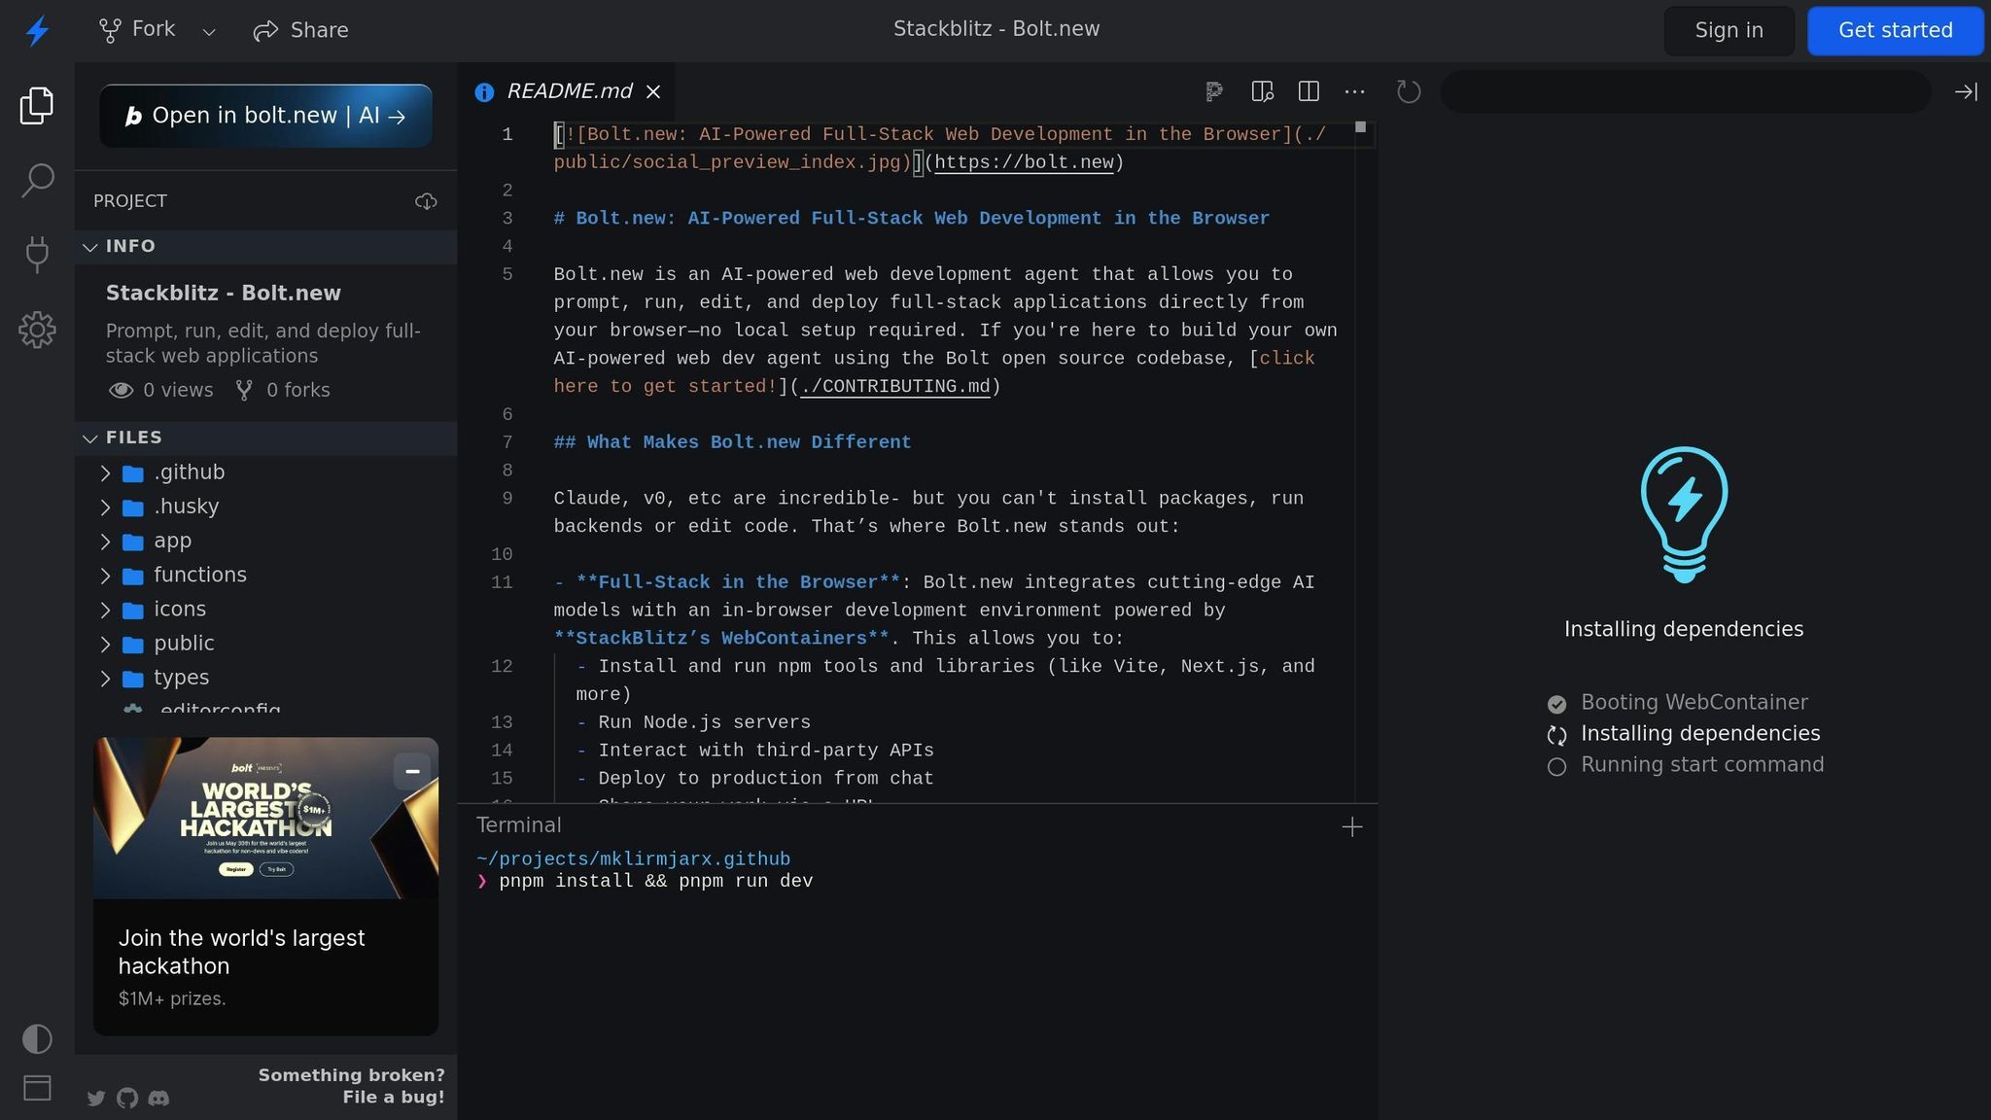
Task: Open the Settings gear in sidebar
Action: [37, 330]
